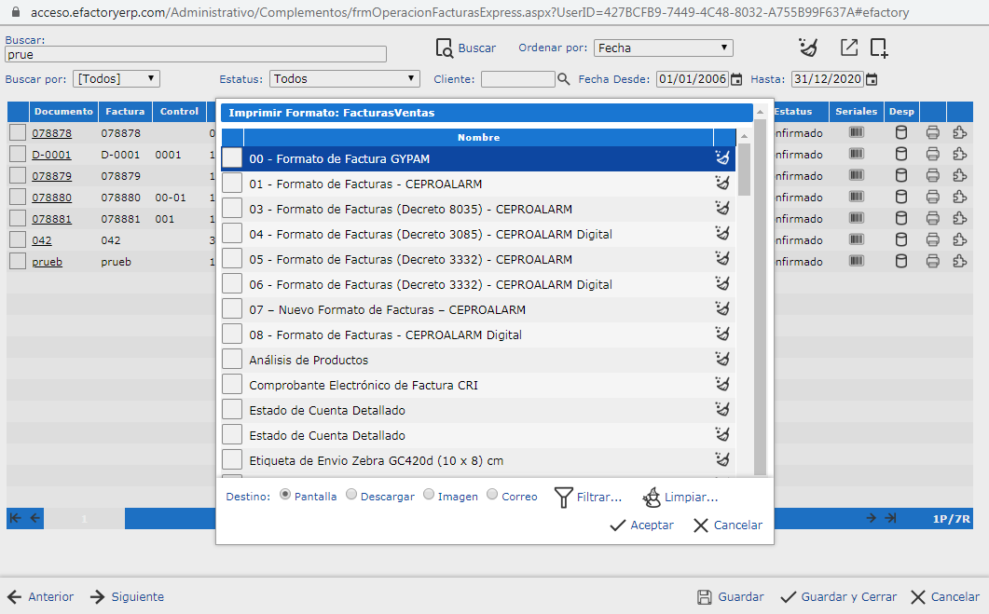
Task: Click broom icon for Etiqueta de Envio Zebra
Action: coord(722,459)
